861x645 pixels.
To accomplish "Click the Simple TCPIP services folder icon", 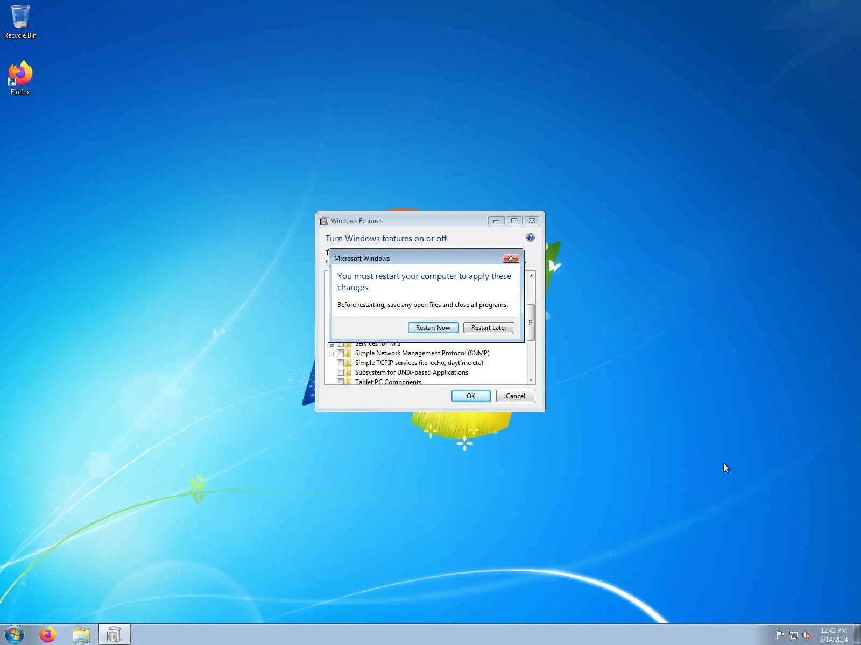I will coord(348,363).
